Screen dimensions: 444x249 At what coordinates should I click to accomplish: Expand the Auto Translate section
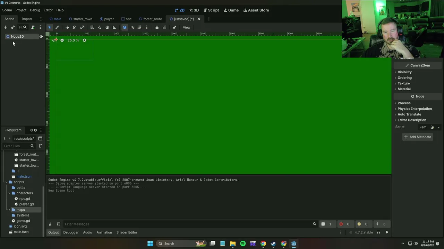[x=409, y=114]
